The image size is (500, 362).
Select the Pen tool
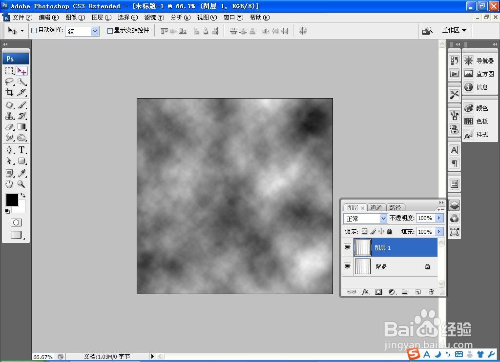pyautogui.click(x=9, y=150)
